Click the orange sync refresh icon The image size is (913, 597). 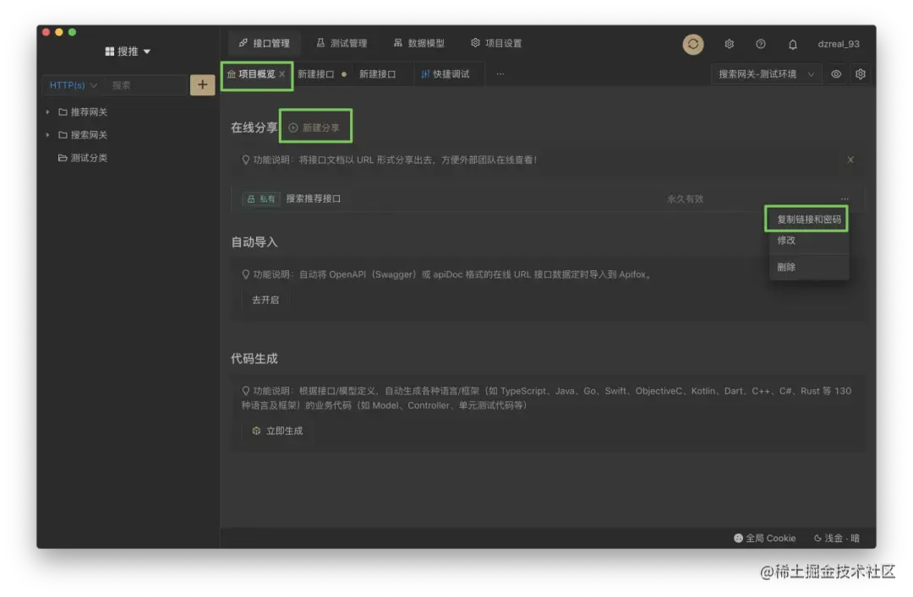pos(693,44)
